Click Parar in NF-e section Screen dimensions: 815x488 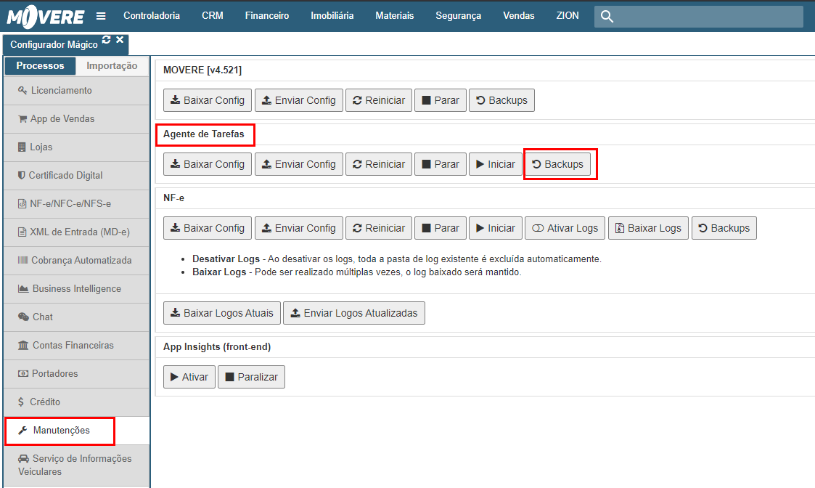441,229
